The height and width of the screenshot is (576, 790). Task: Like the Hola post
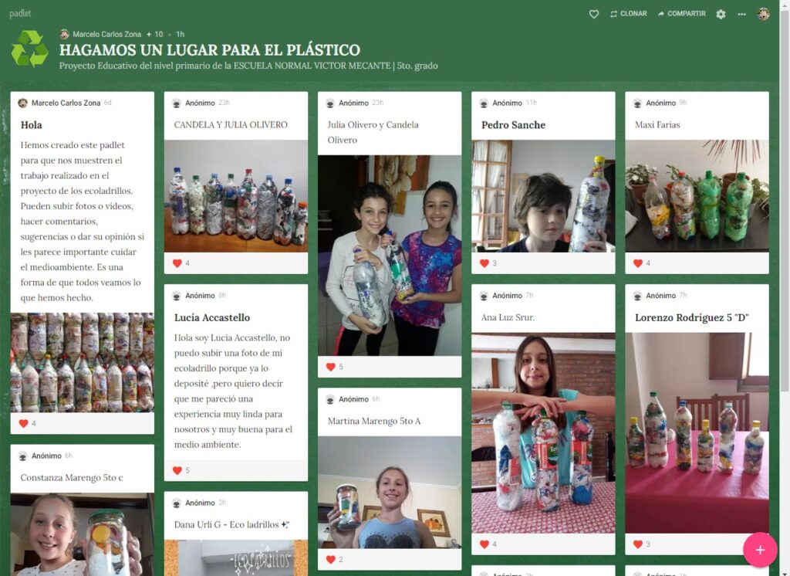point(23,423)
